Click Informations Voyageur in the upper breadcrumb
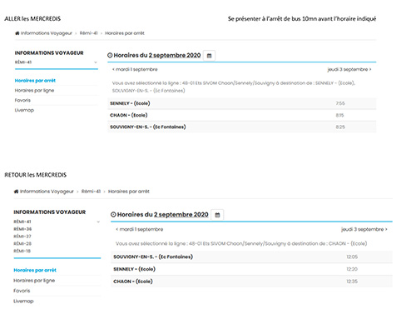 47,33
